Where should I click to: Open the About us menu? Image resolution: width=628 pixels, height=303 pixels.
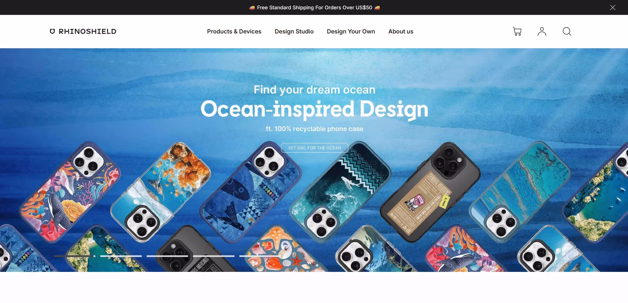(x=401, y=31)
